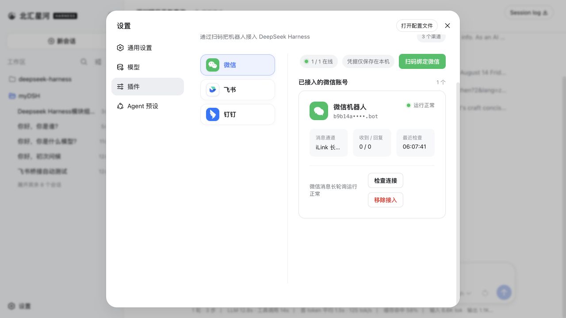This screenshot has height=318, width=566.
Task: Open the 通用设置 general settings section
Action: click(x=147, y=48)
